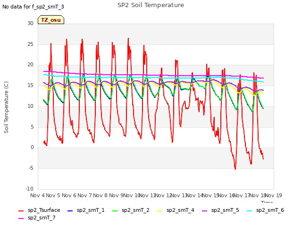
Task: Click the yellow sp2_smT_4 legend swatch
Action: click(x=160, y=210)
